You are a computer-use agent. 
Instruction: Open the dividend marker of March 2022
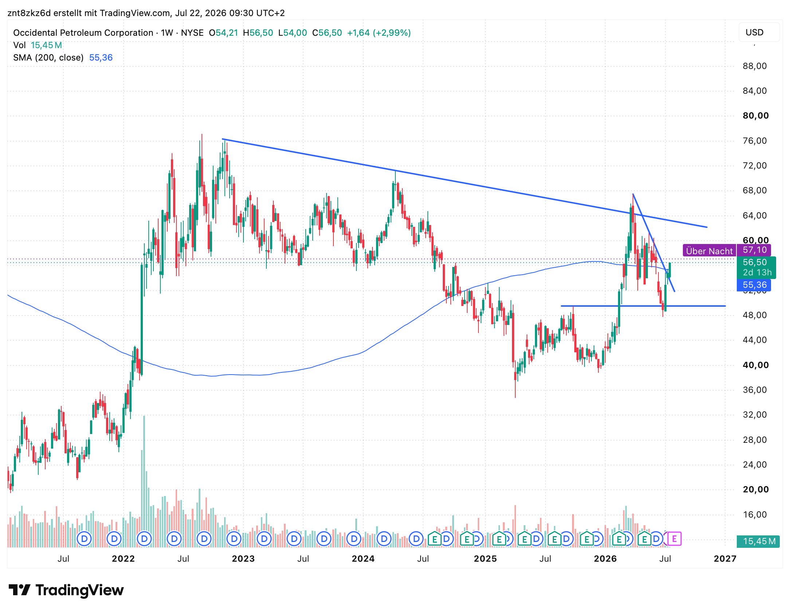[x=144, y=538]
